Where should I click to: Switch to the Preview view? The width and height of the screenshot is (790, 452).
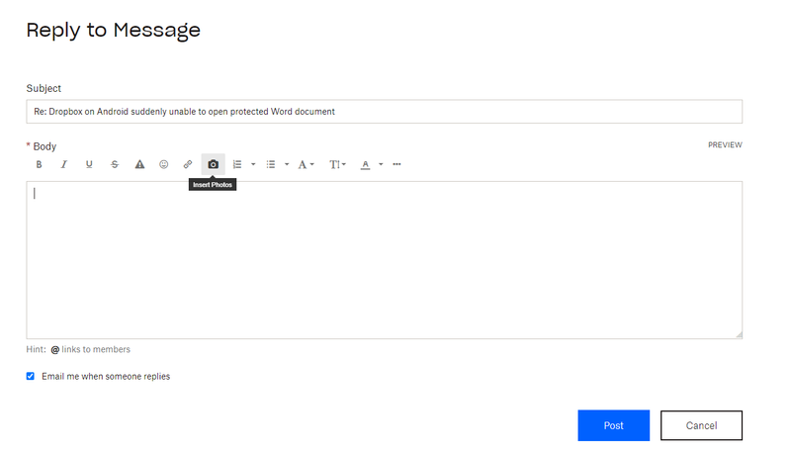point(725,145)
